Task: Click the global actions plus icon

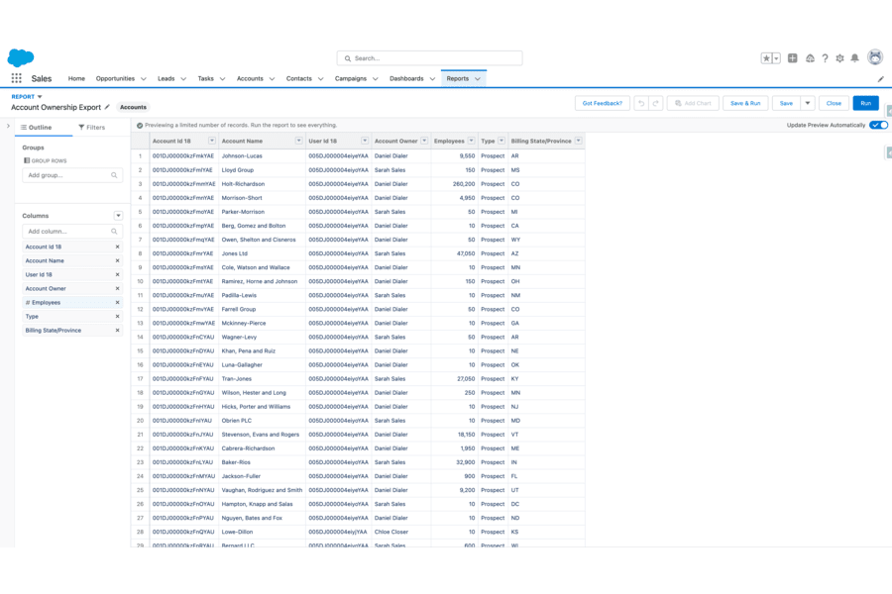Action: click(792, 57)
